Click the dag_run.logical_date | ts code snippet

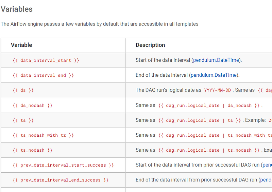coord(200,120)
